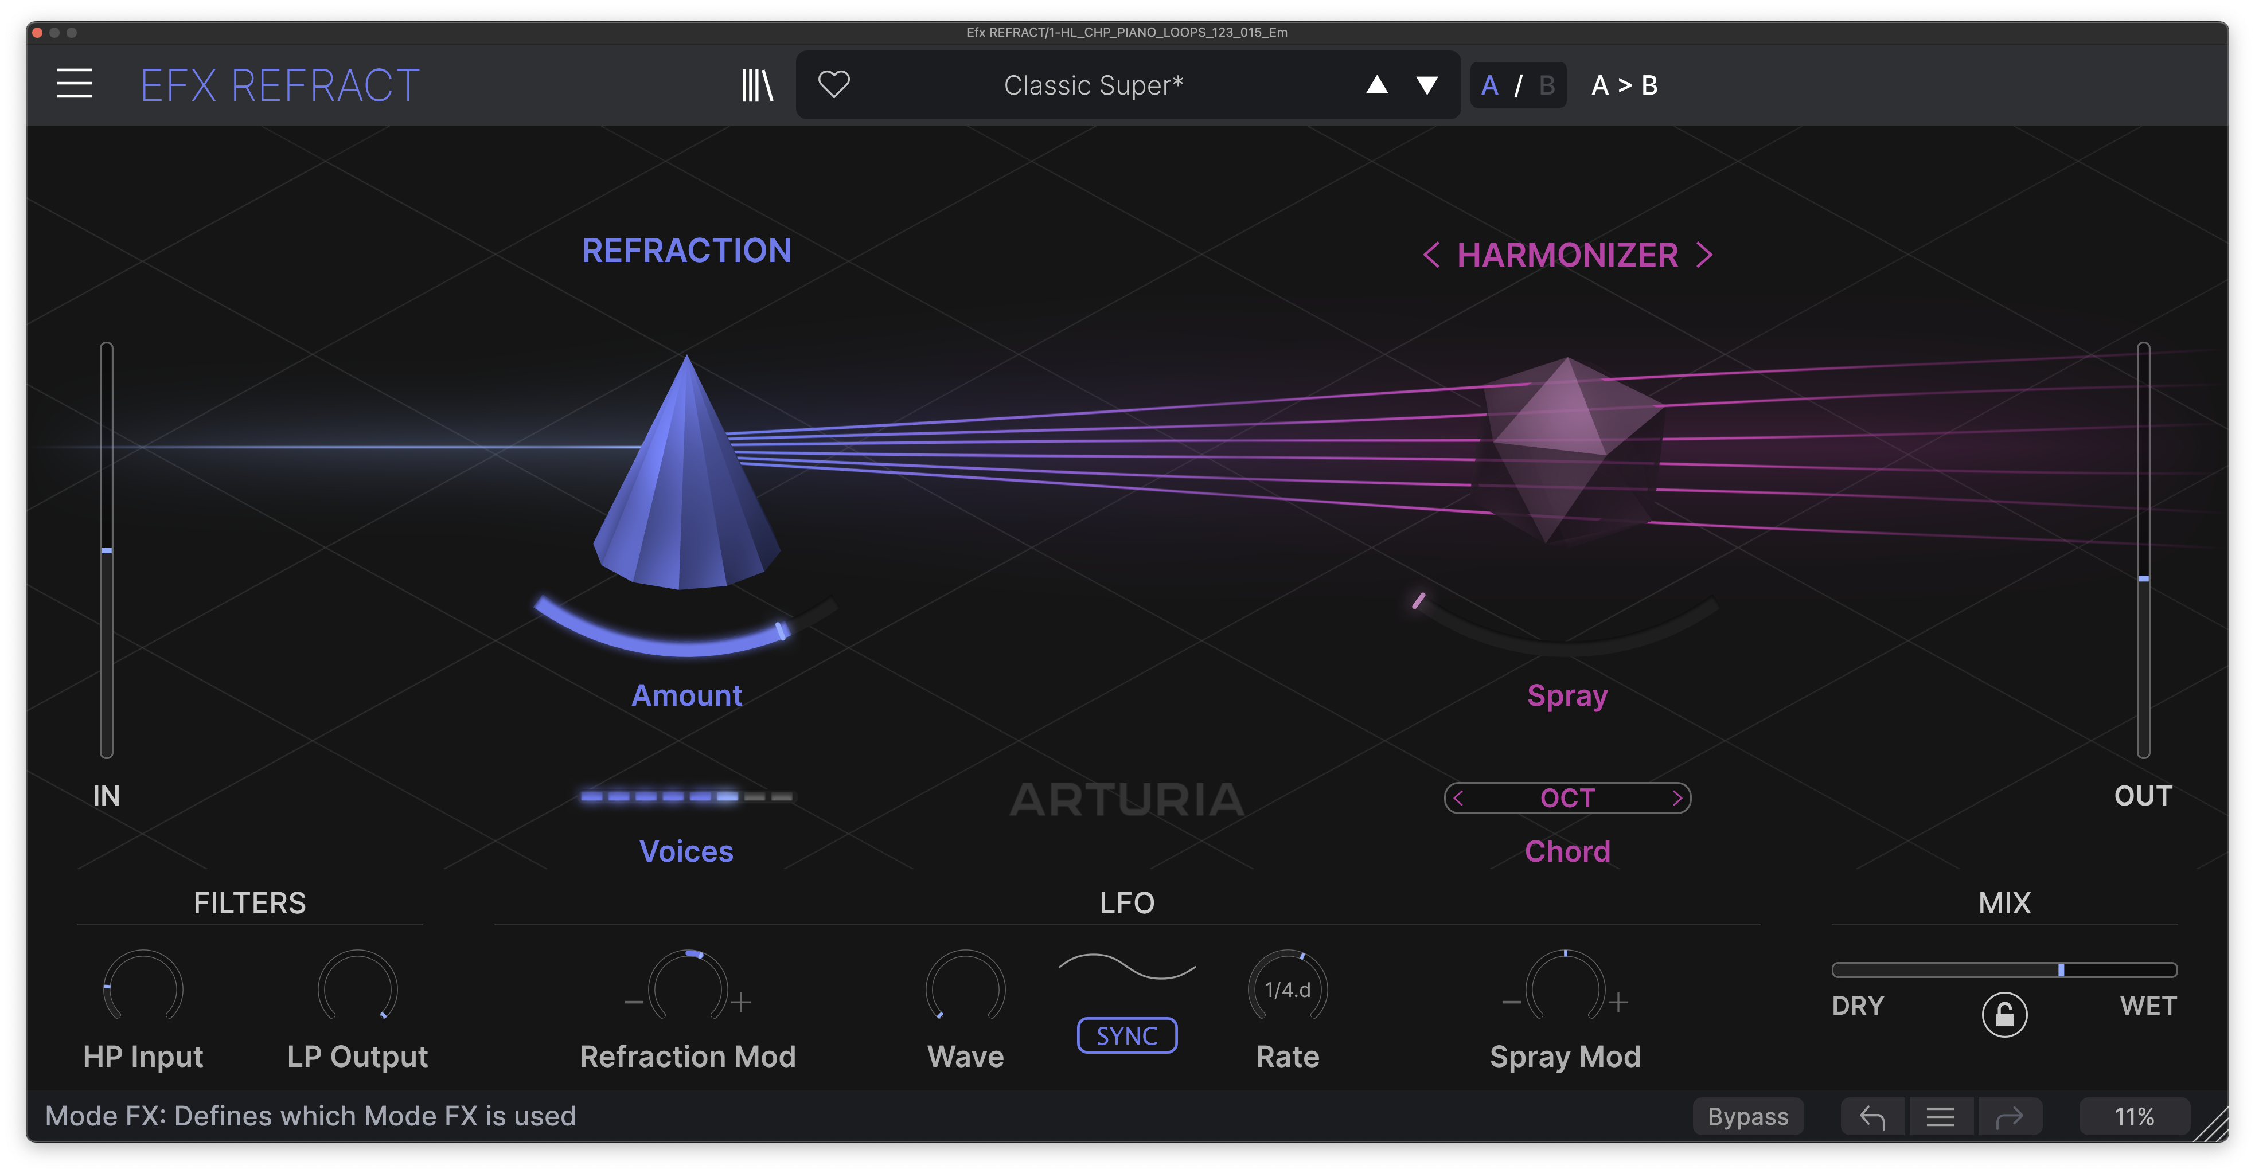Screen dimensions: 2255x1173
Task: Toggle the LFO SYNC button
Action: [x=1126, y=1035]
